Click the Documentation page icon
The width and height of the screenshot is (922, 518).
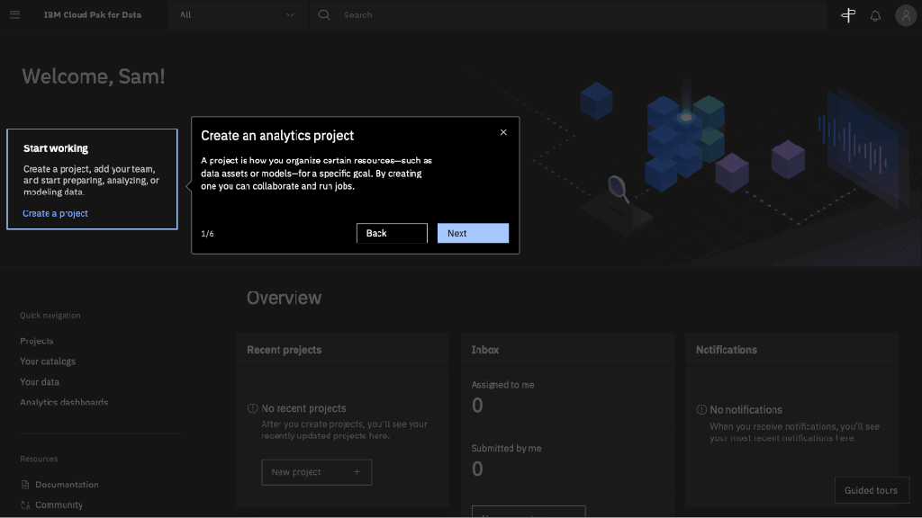coord(25,485)
